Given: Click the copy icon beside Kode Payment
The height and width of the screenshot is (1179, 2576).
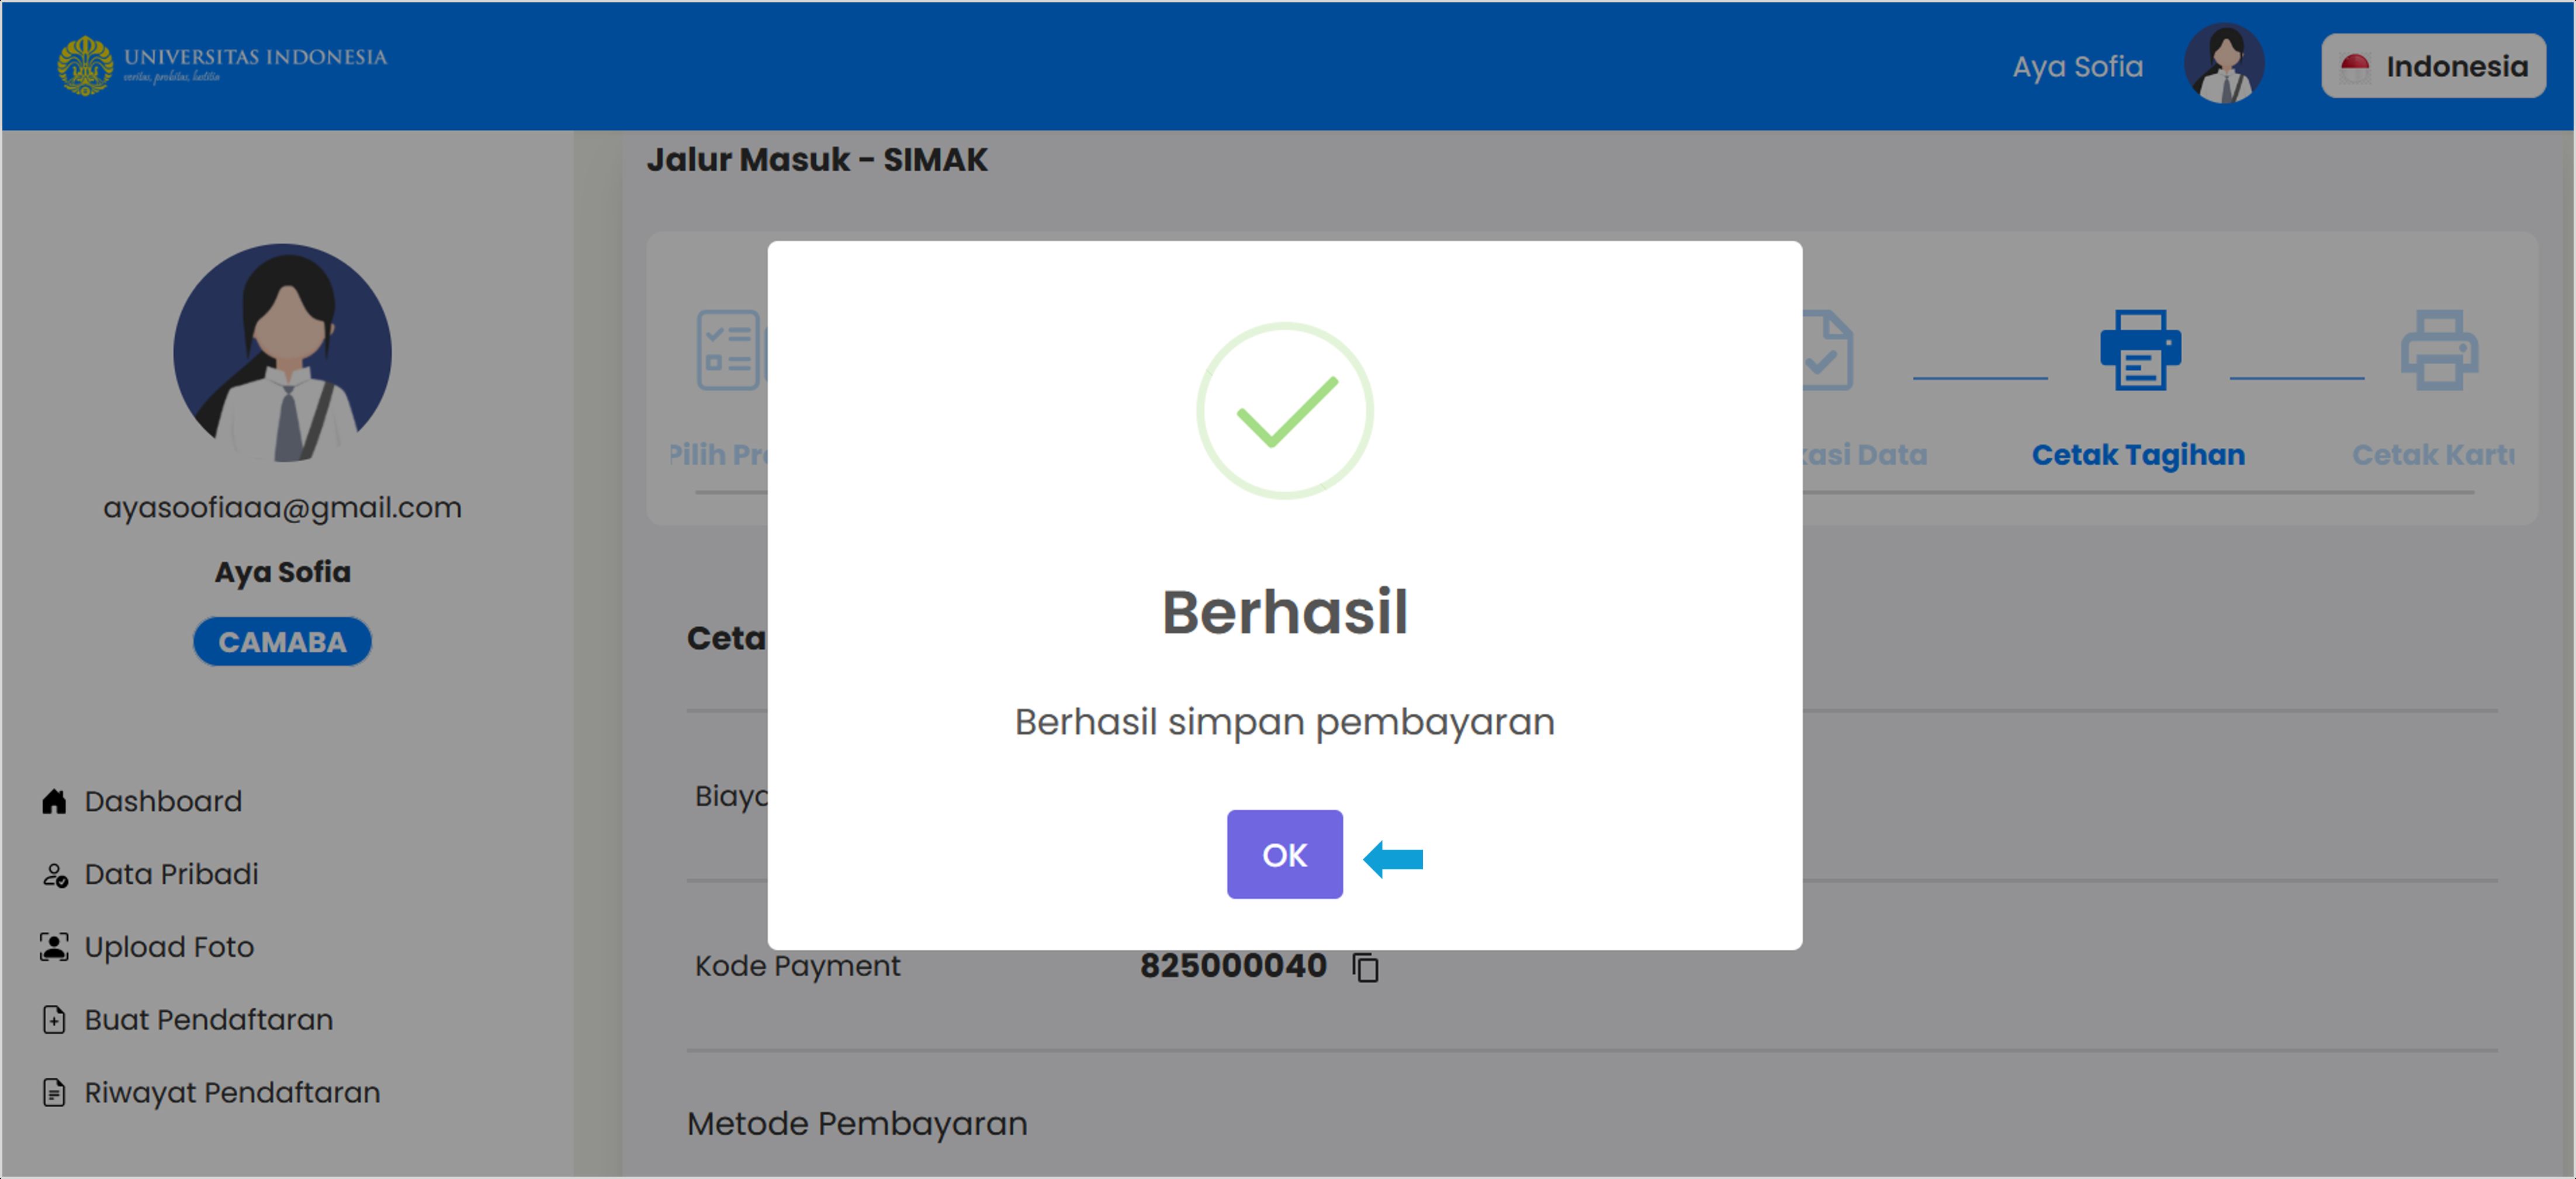Looking at the screenshot, I should pos(1365,967).
